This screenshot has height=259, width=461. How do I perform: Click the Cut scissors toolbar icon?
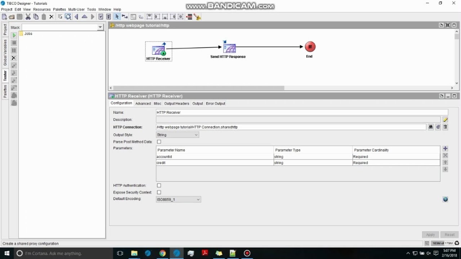(x=28, y=17)
